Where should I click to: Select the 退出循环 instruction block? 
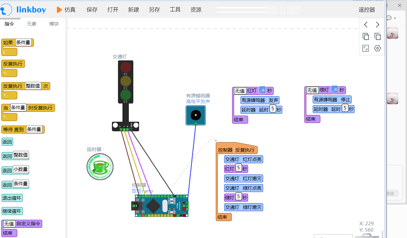click(12, 198)
